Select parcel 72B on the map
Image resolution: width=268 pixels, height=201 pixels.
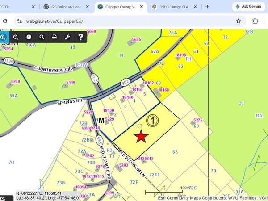tap(86, 140)
